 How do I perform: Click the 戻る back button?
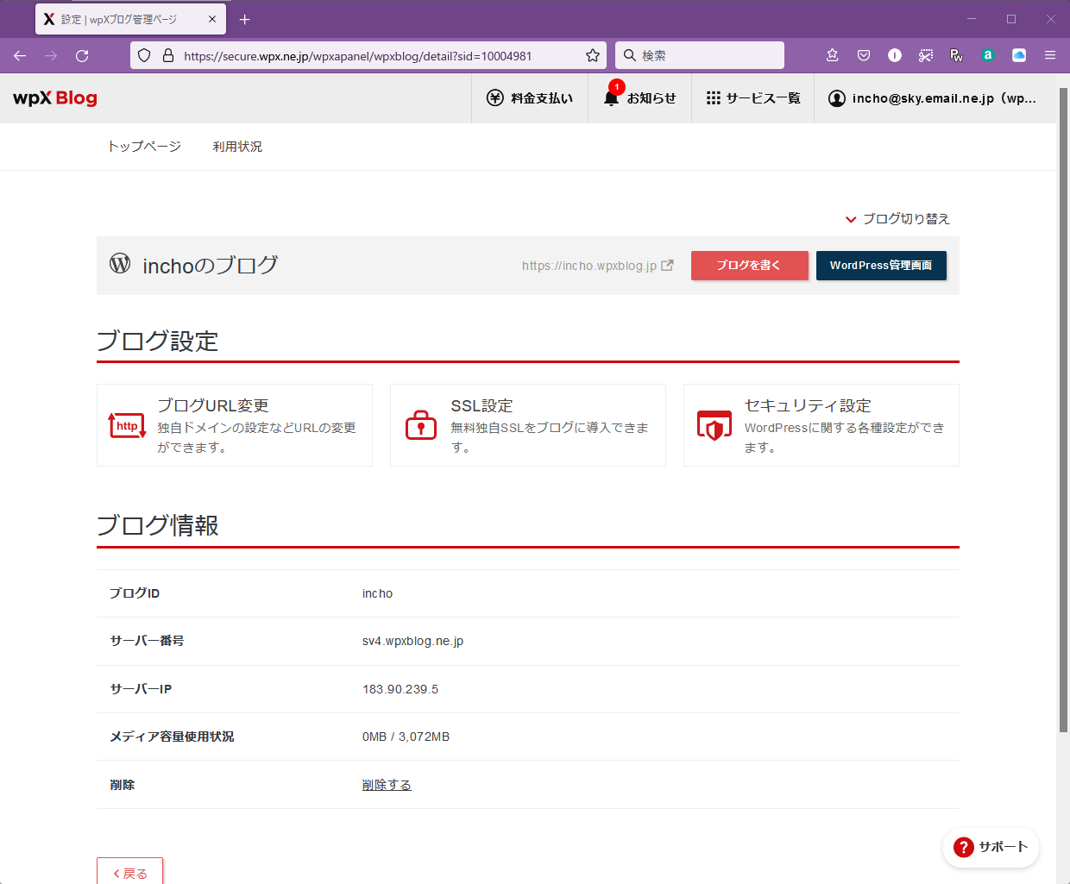(129, 872)
